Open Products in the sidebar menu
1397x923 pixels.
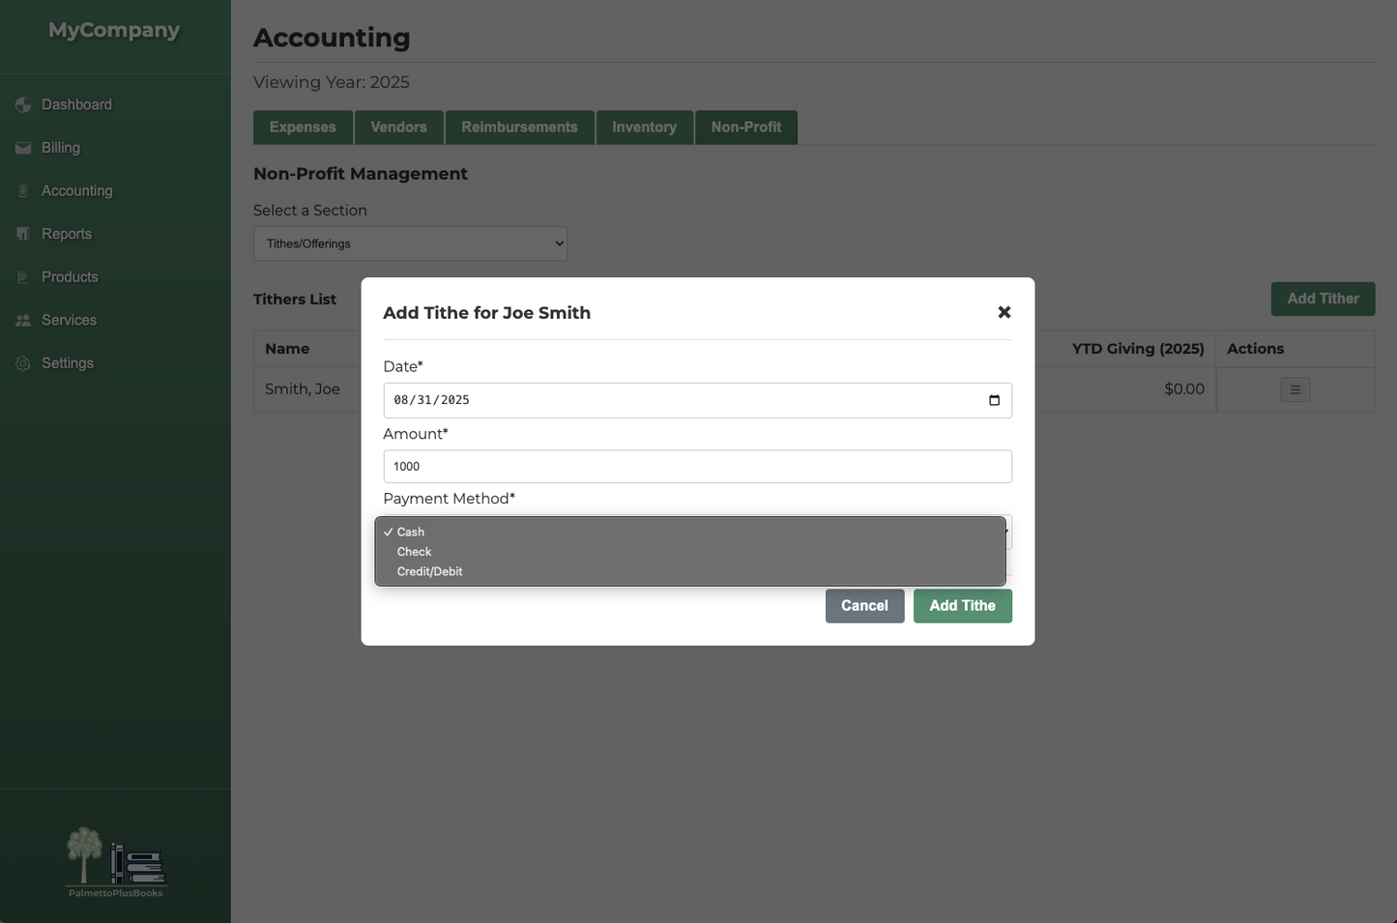click(x=70, y=277)
